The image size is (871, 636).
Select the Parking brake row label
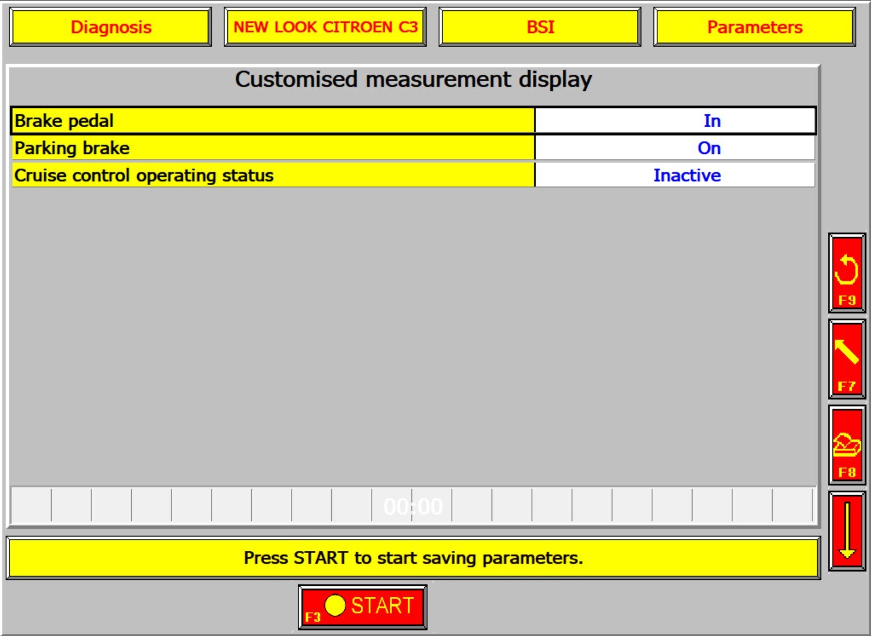tap(273, 148)
